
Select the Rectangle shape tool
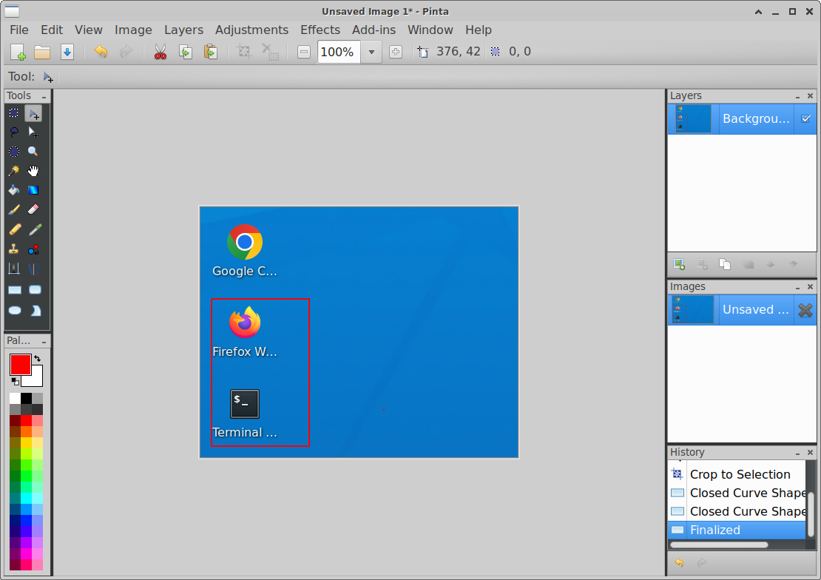[14, 290]
